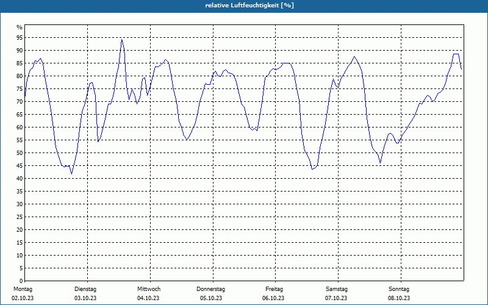Click the 65 y-axis label

point(20,115)
